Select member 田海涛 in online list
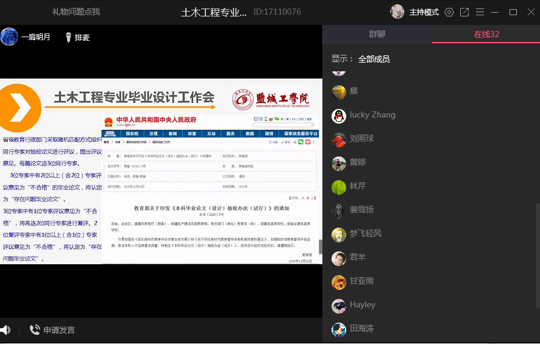This screenshot has height=344, width=540. (x=361, y=329)
